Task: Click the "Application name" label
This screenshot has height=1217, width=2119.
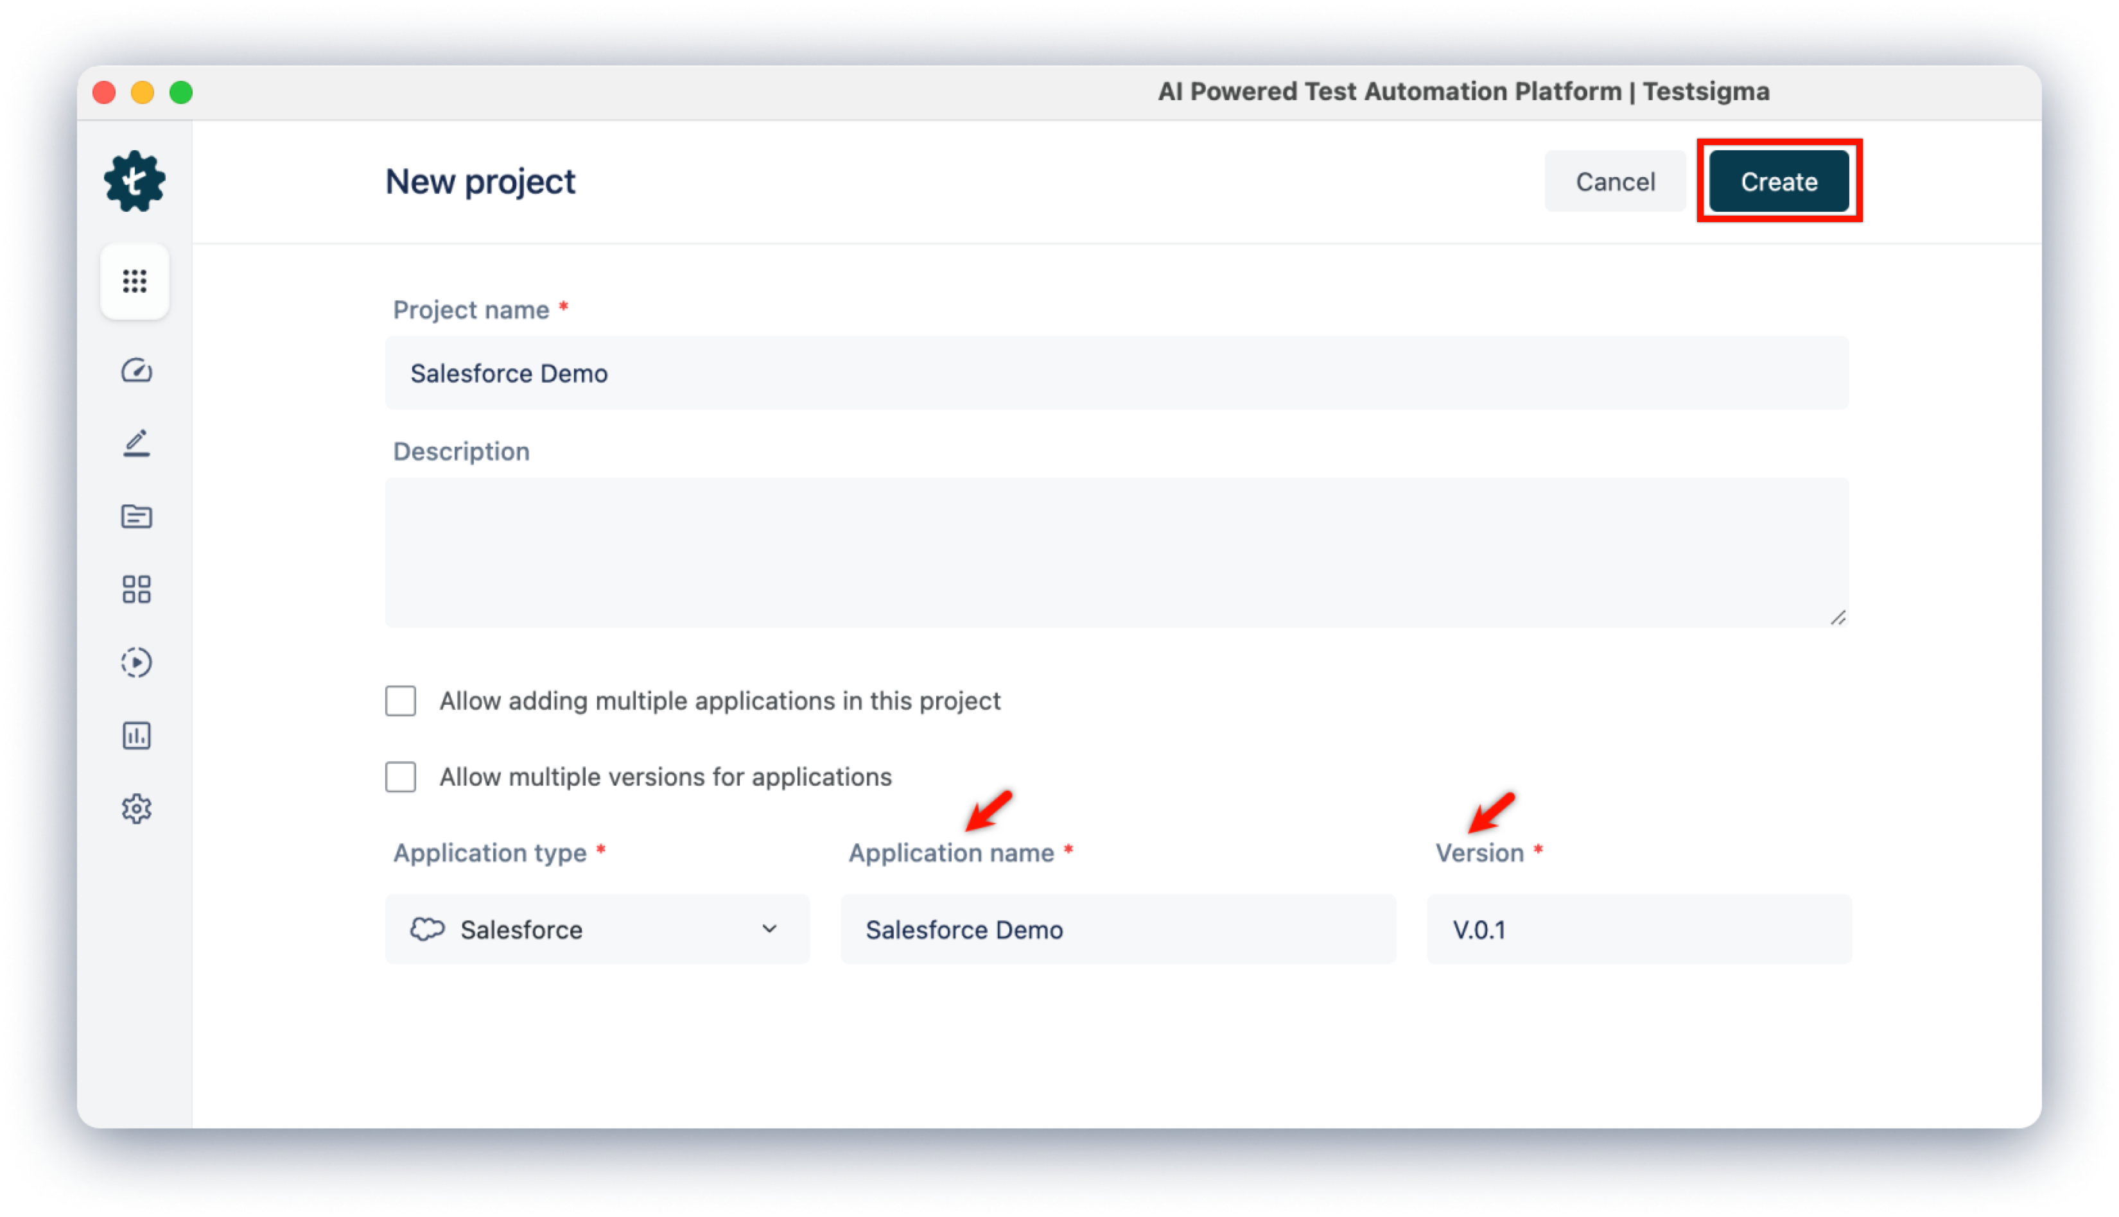Action: pos(951,852)
